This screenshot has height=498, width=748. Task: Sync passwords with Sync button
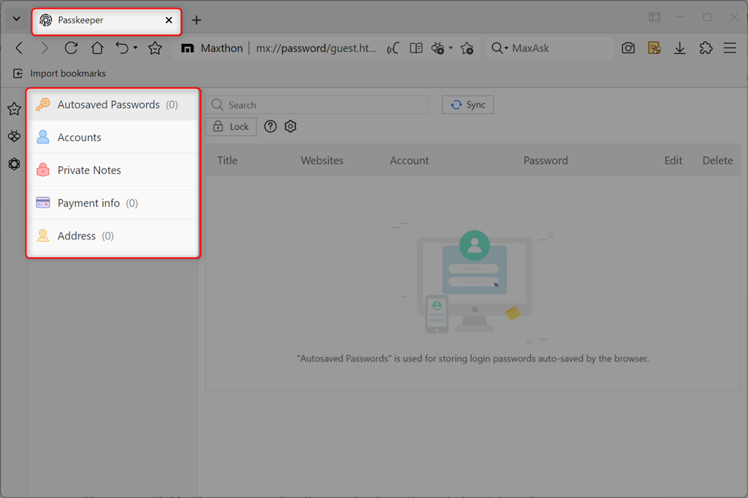click(x=467, y=105)
